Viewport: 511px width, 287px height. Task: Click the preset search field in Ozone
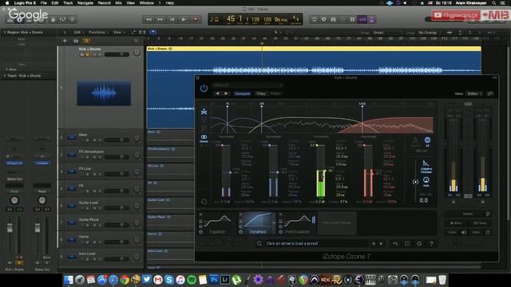coord(313,243)
